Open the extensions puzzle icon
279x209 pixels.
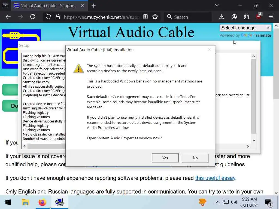pyautogui.click(x=246, y=17)
